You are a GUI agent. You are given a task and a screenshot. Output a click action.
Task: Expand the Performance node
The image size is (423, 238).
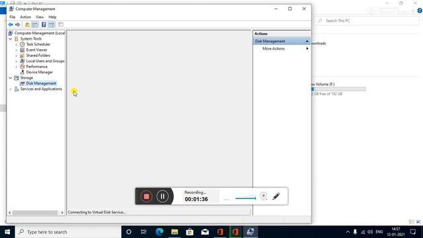click(16, 67)
